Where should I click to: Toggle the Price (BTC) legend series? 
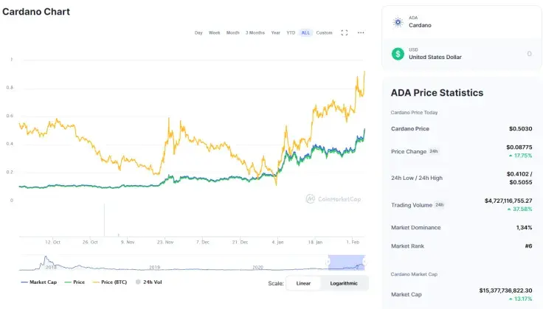coord(110,282)
